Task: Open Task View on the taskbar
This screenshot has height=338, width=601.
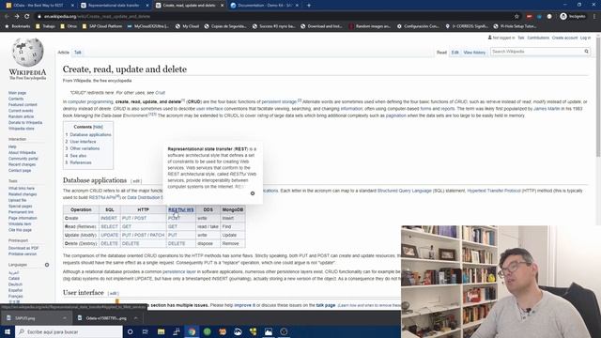Action: (146, 331)
